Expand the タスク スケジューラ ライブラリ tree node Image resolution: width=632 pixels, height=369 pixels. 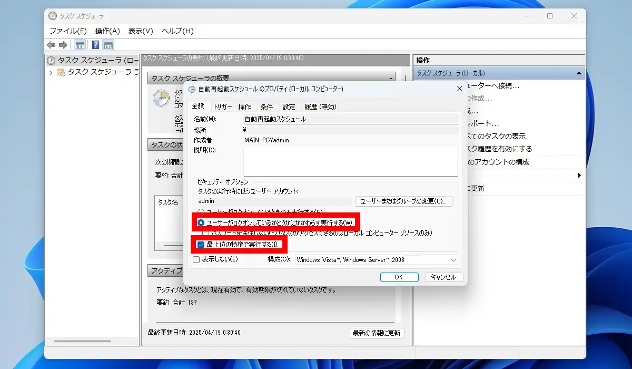click(51, 72)
